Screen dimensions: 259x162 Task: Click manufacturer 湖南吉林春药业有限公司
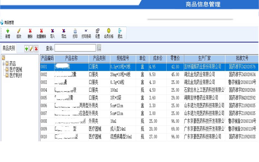[201, 98]
